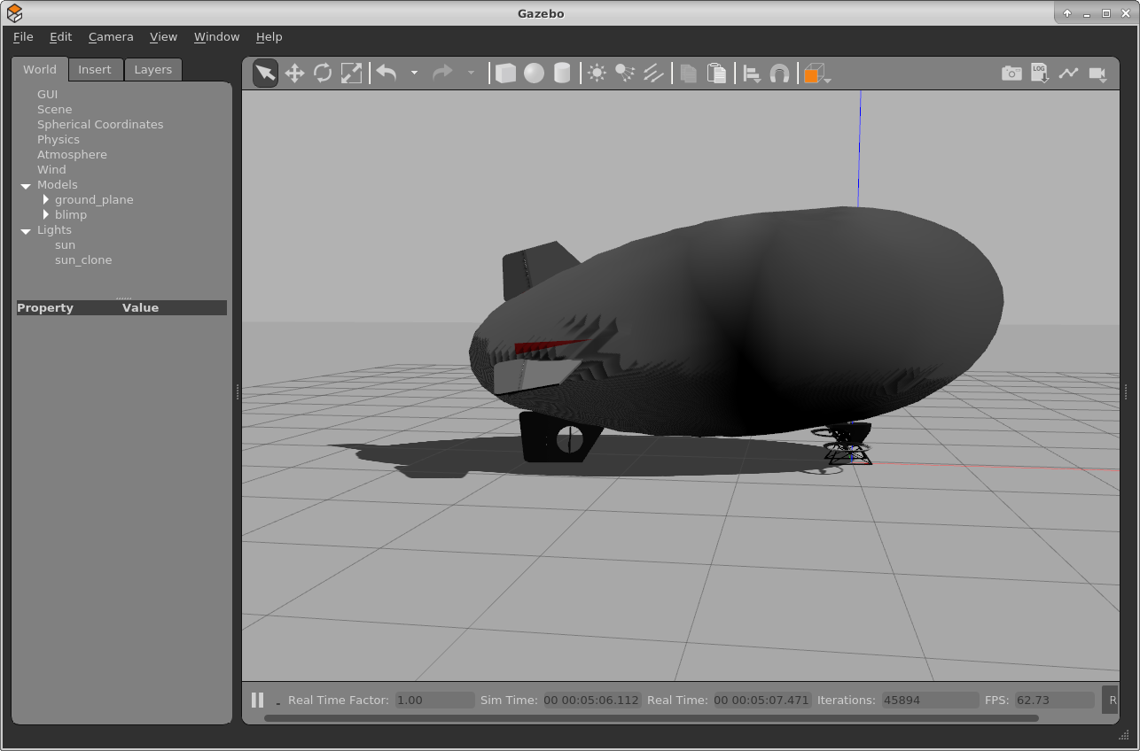The height and width of the screenshot is (751, 1140).
Task: Redo the last undone action
Action: pos(442,73)
